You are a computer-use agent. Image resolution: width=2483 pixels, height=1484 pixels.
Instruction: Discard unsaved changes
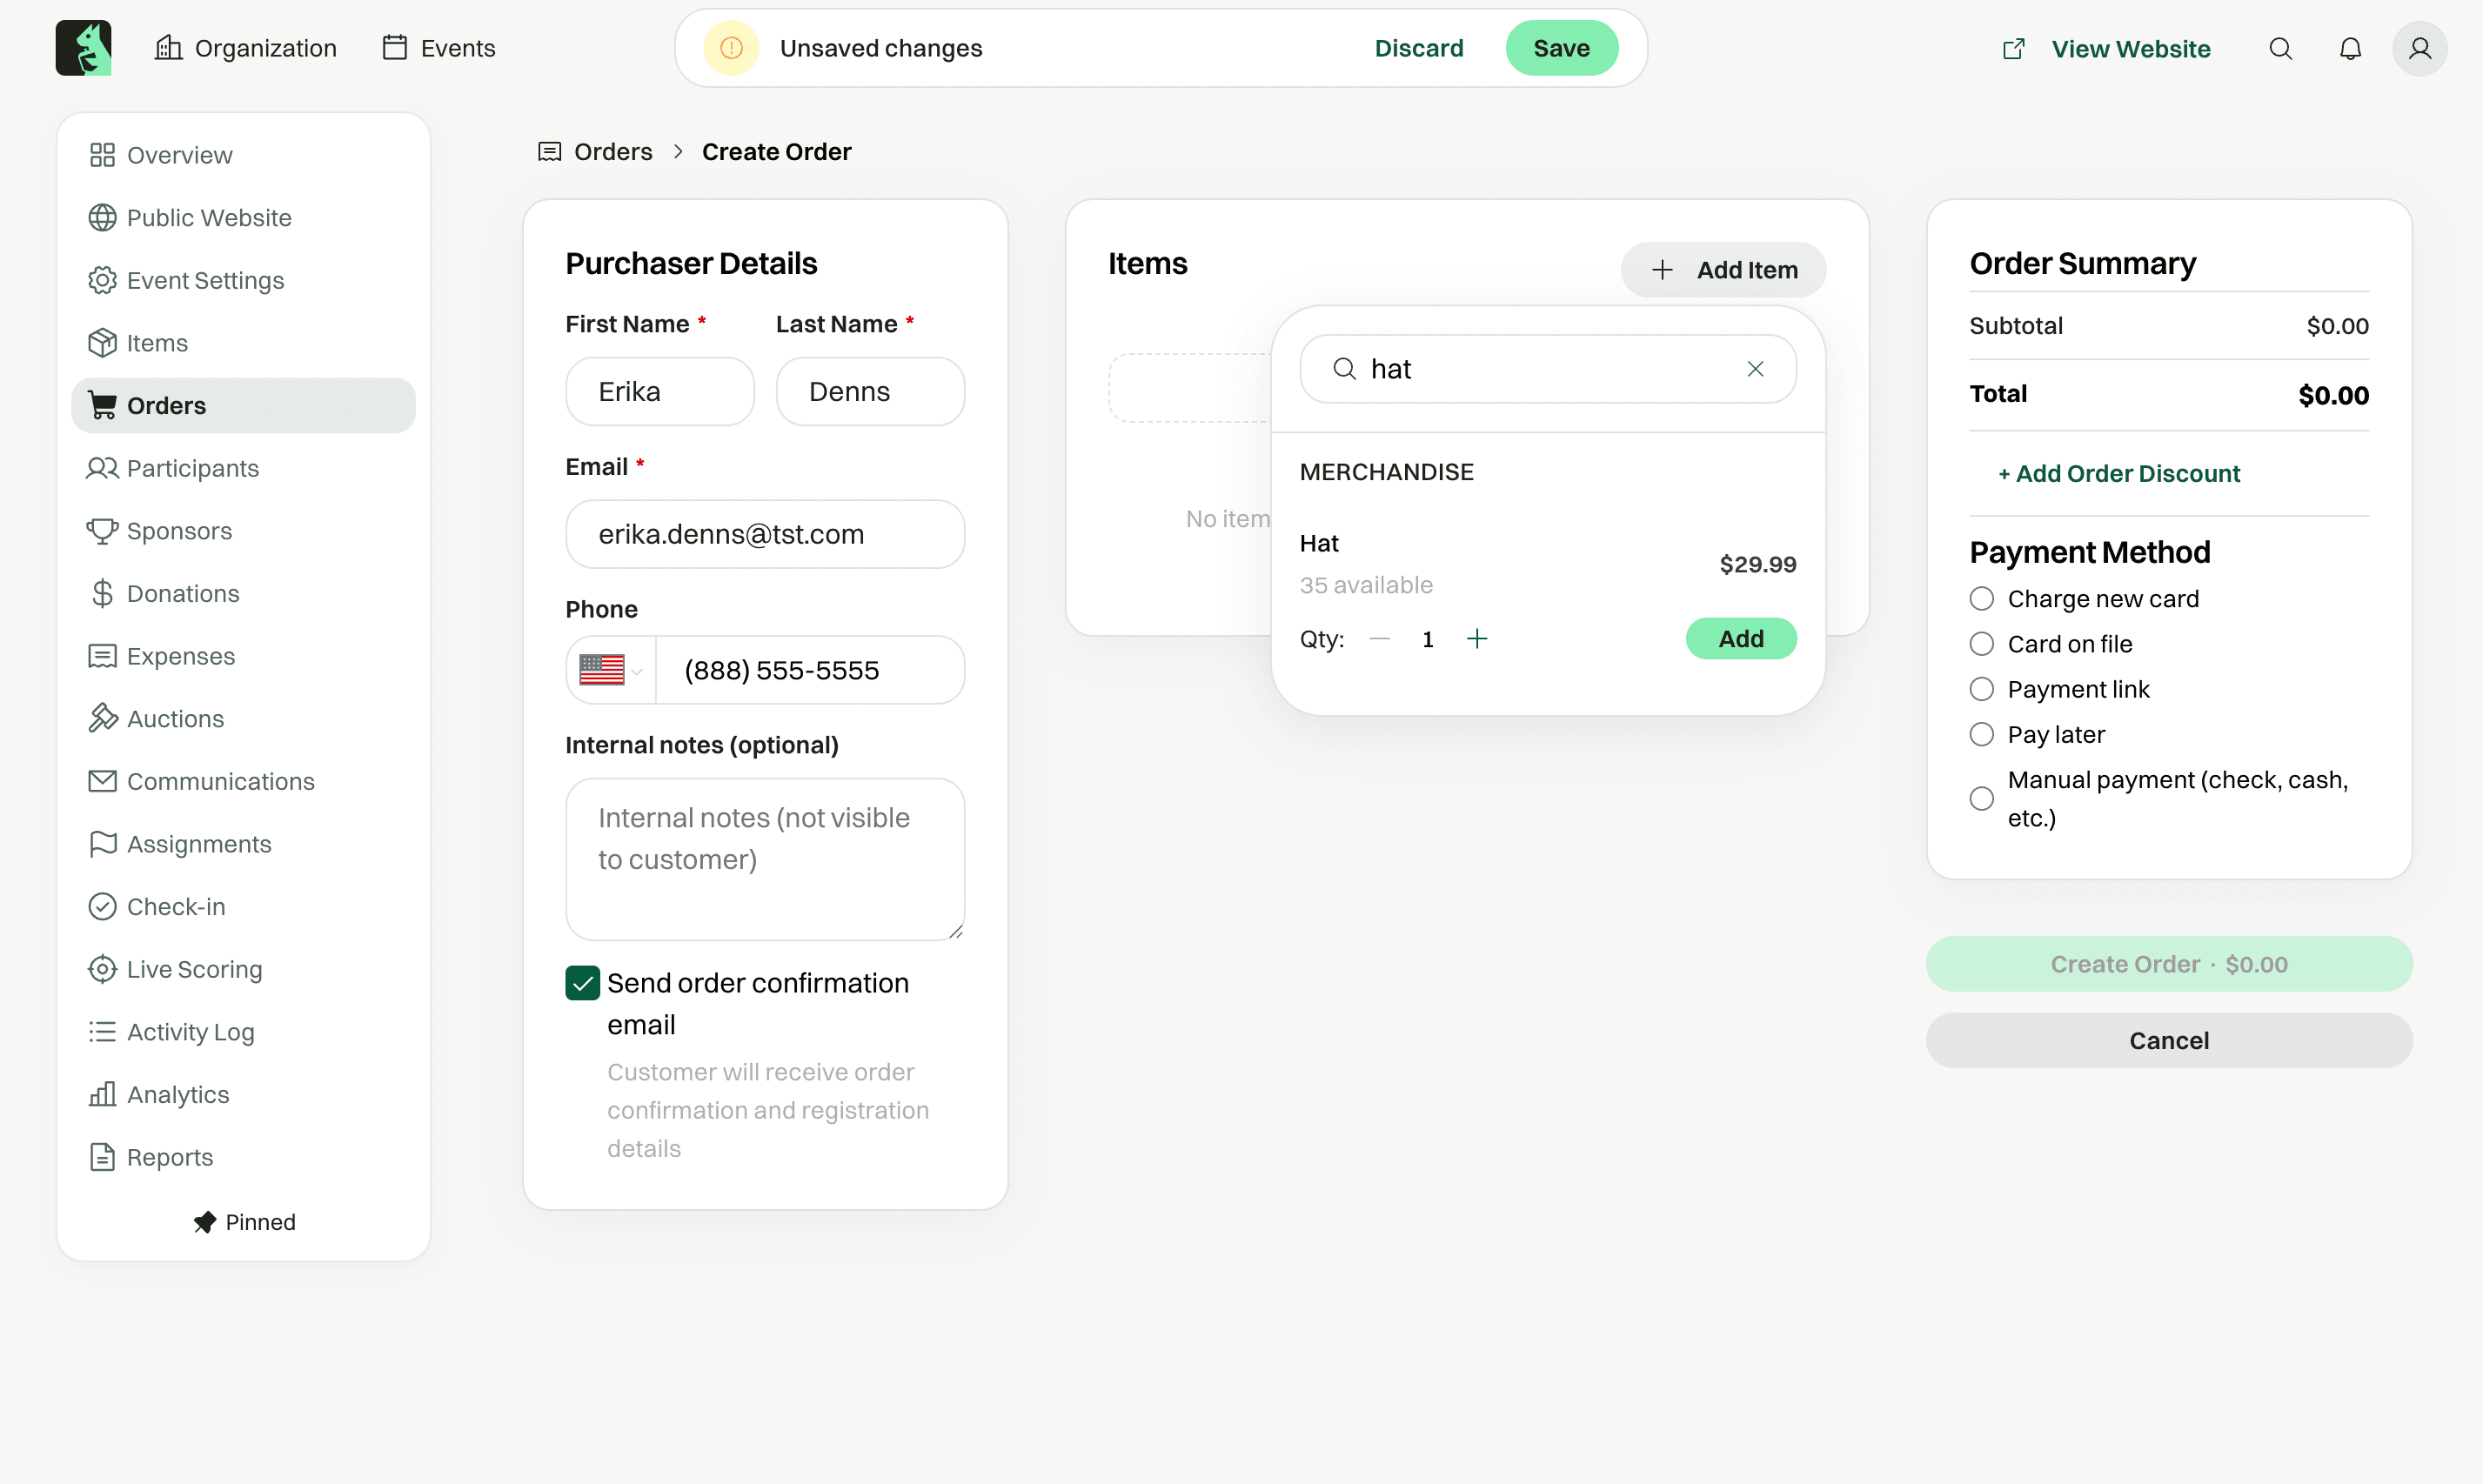pyautogui.click(x=1418, y=48)
